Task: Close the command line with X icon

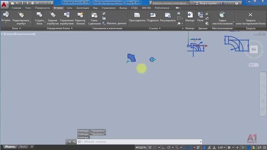Action: coord(70,142)
